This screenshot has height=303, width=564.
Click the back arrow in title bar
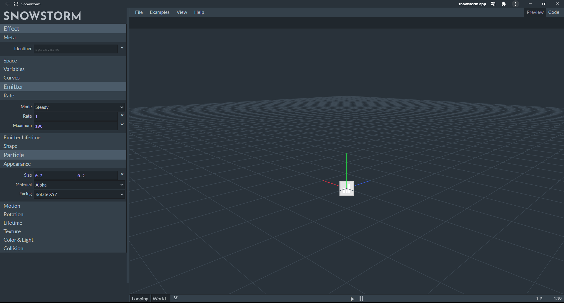pos(7,4)
